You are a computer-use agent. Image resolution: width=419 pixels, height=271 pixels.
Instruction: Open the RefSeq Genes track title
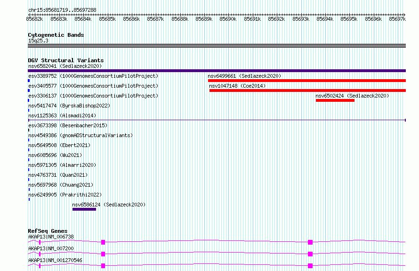(x=48, y=231)
